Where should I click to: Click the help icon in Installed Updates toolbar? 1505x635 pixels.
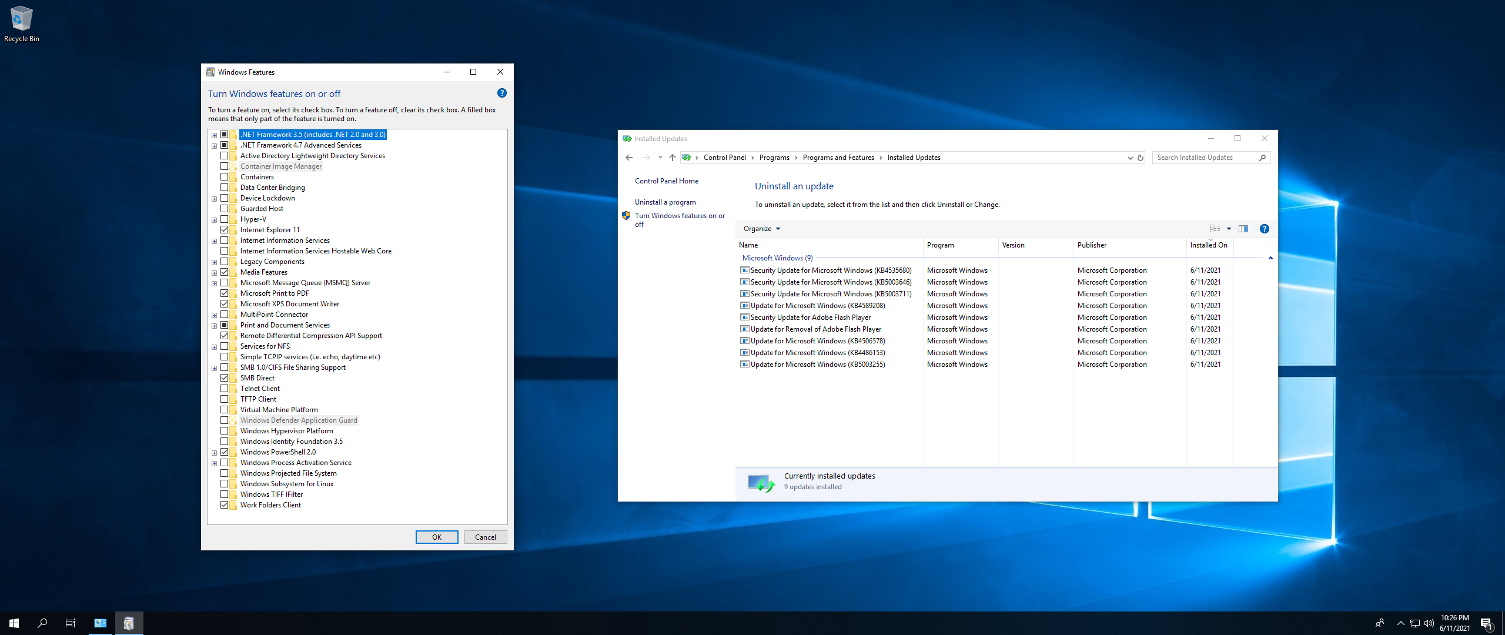coord(1264,229)
